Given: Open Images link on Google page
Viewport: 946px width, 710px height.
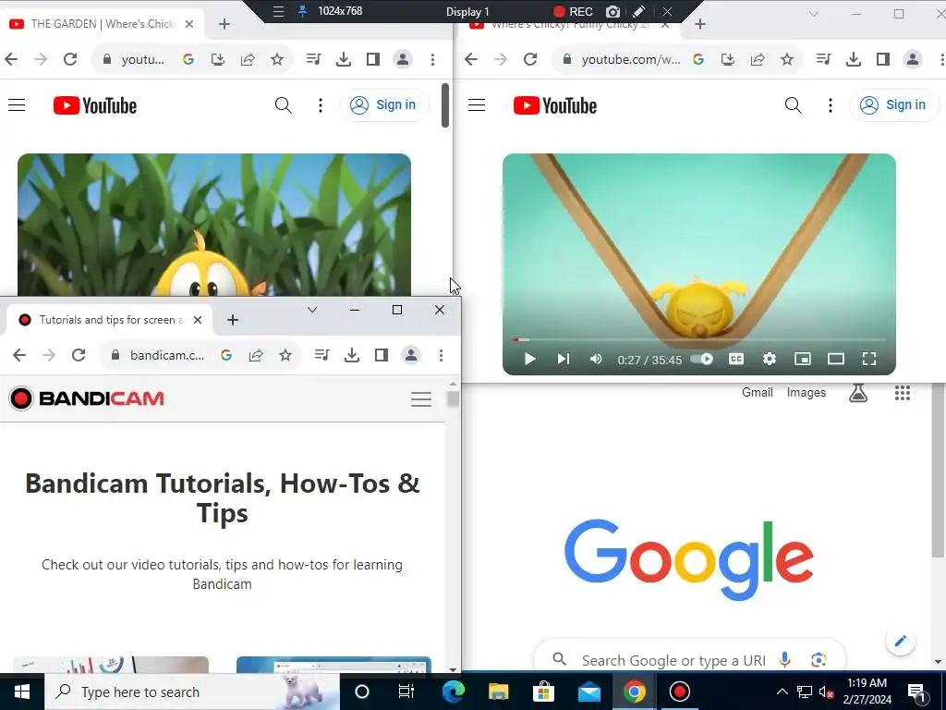Looking at the screenshot, I should [806, 392].
